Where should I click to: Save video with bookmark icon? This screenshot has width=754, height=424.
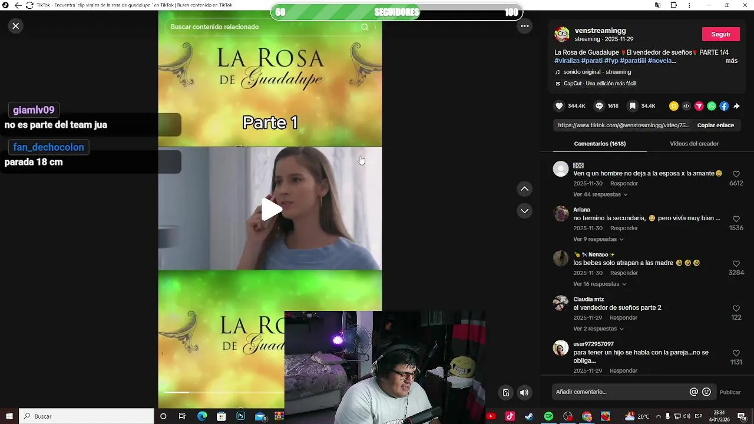(x=633, y=106)
